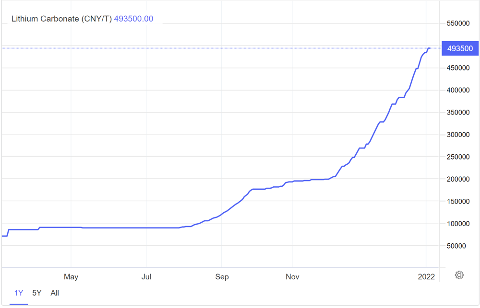Click the 50000 price axis label

click(456, 246)
